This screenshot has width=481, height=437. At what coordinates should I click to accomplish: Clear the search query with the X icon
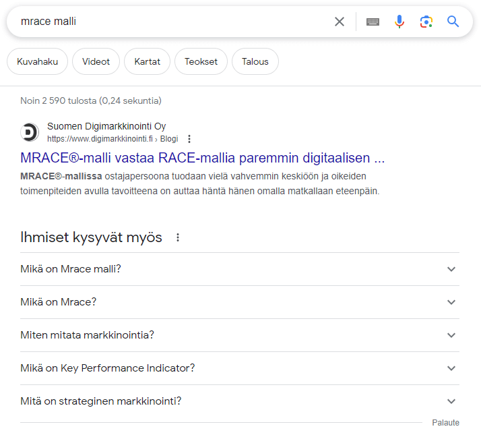340,22
